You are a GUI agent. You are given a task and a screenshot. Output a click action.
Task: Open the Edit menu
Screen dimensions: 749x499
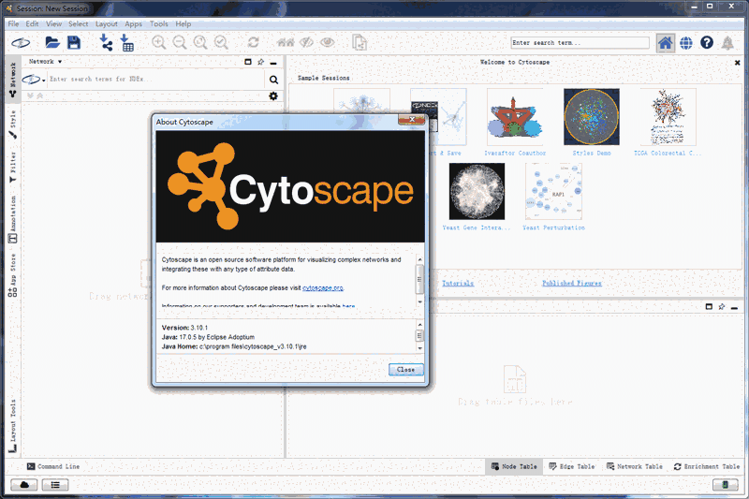pyautogui.click(x=32, y=24)
